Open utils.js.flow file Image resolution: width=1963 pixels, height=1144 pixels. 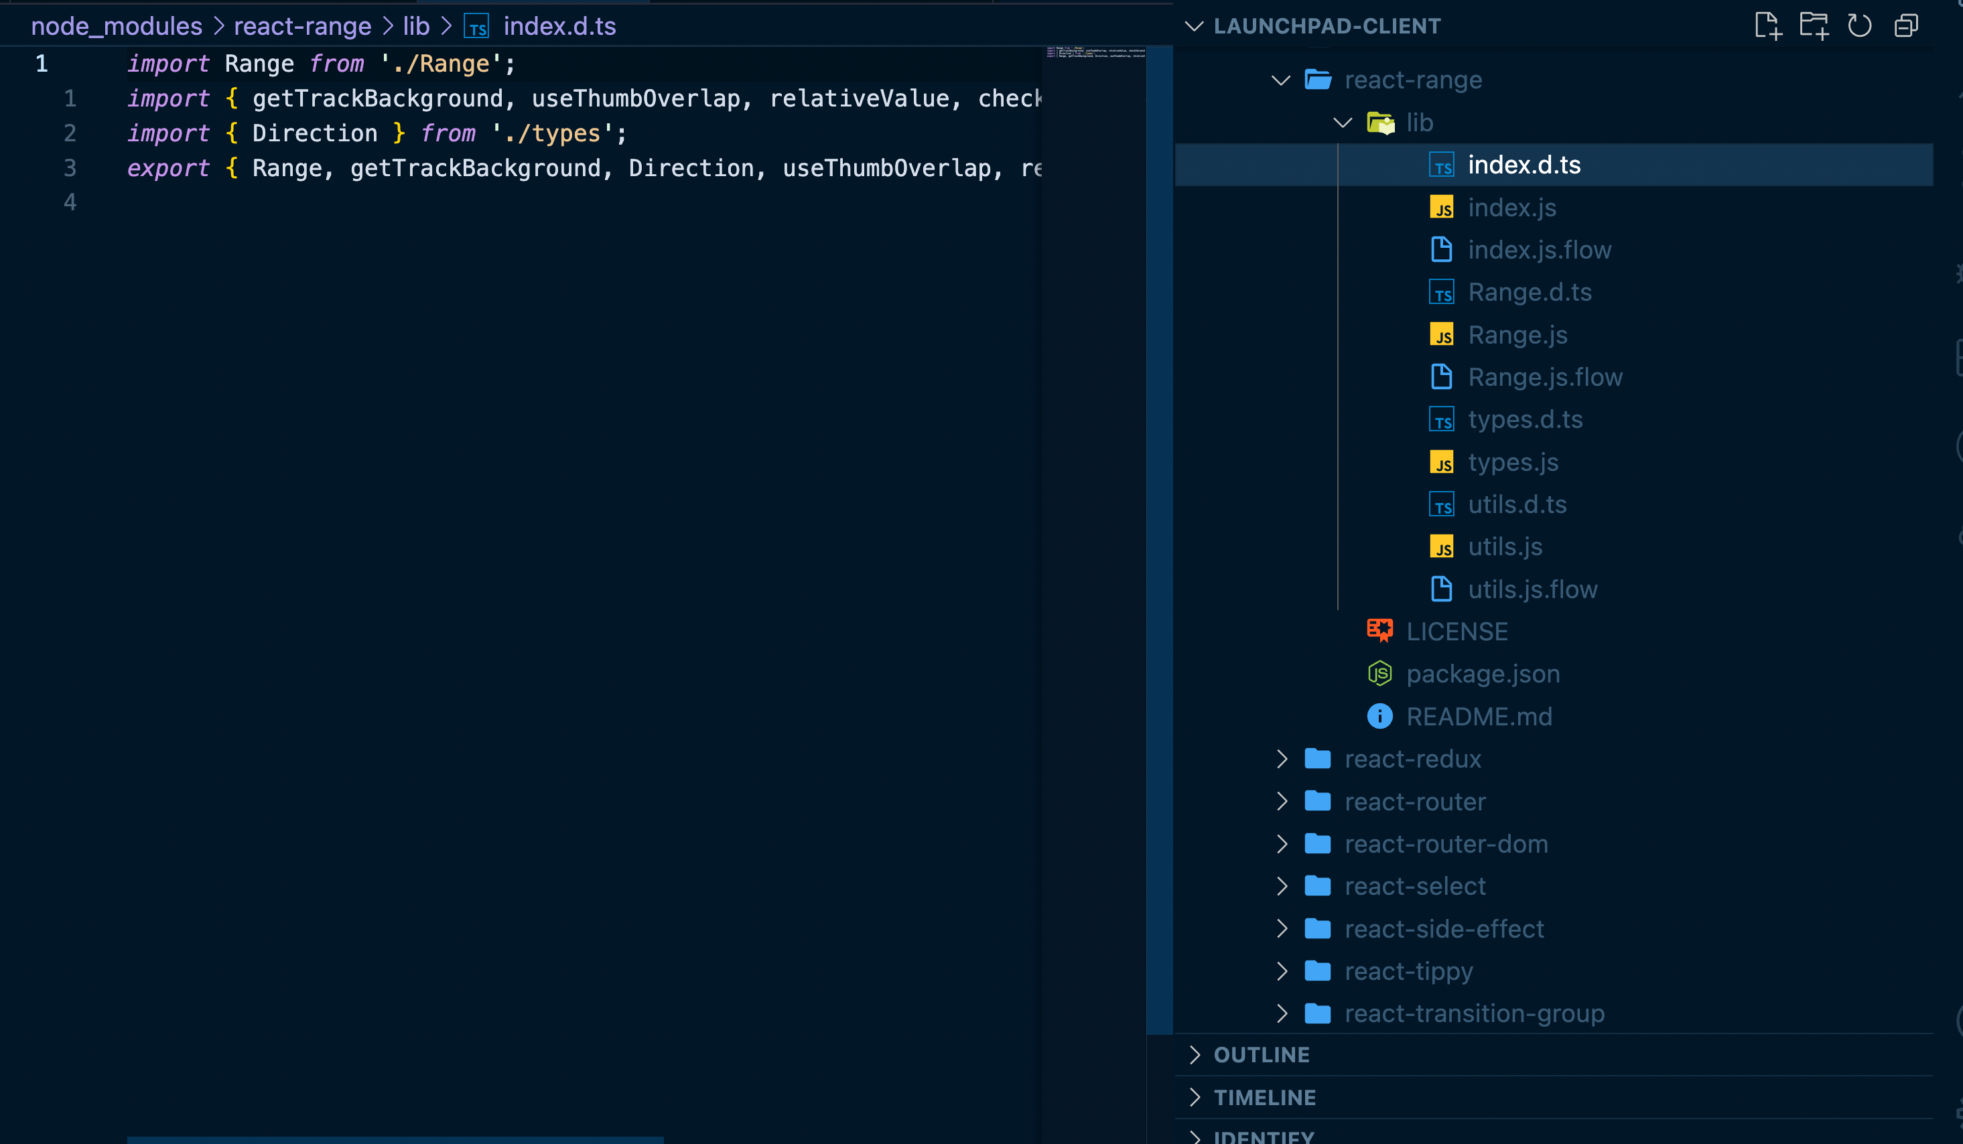[1532, 589]
